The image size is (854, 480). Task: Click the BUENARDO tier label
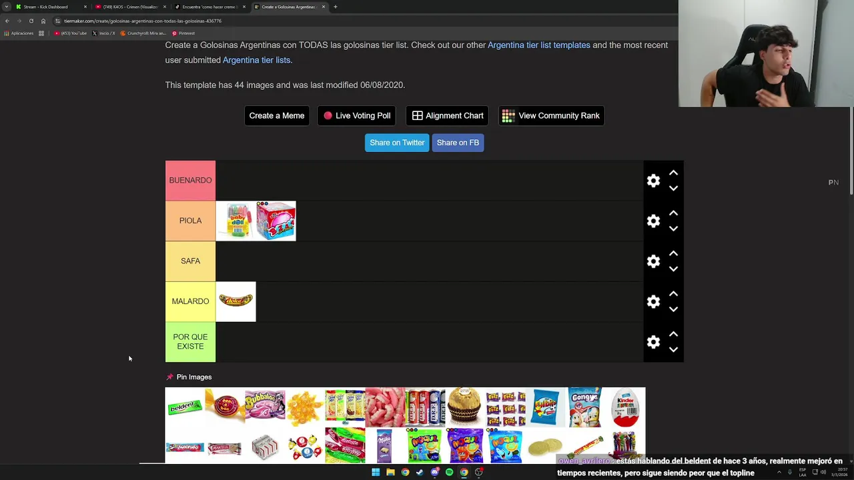(x=190, y=181)
